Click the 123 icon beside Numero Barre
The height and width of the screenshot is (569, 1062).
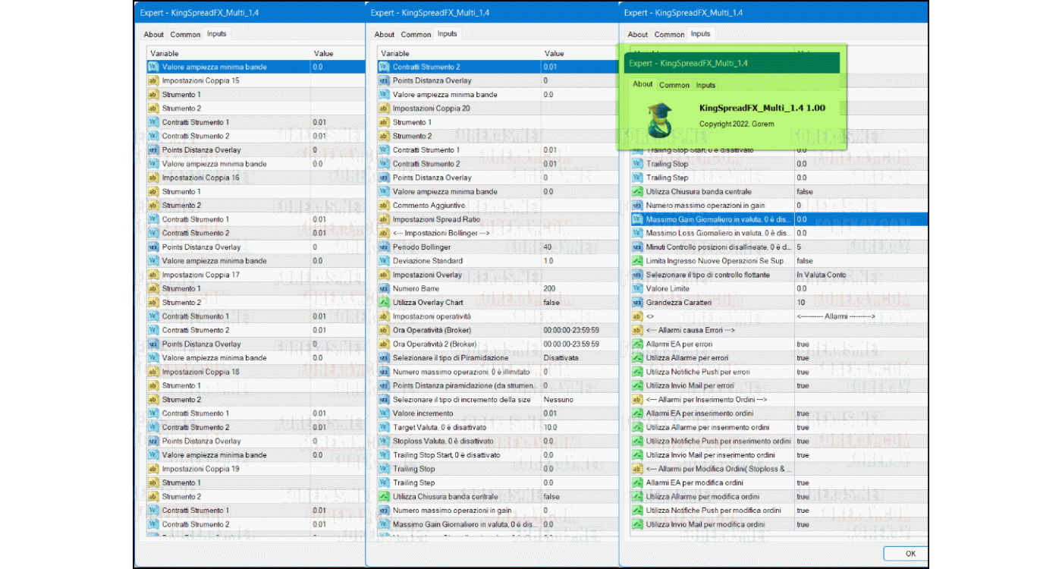pyautogui.click(x=382, y=288)
